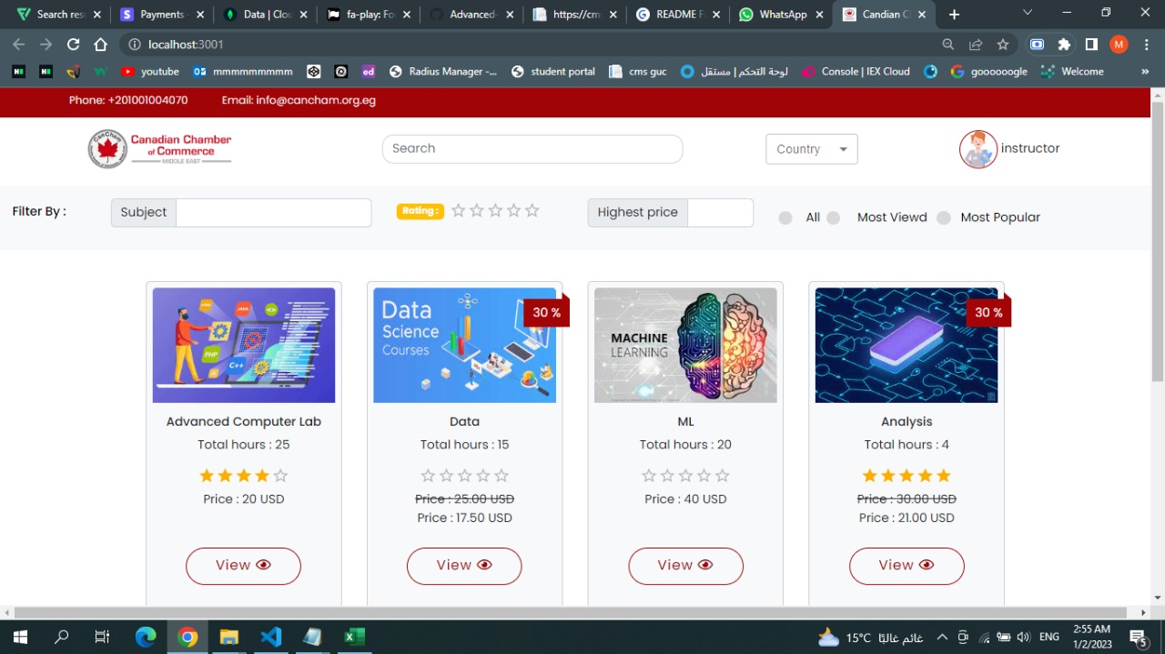The image size is (1165, 654).
Task: Click the ENG language indicator
Action: pyautogui.click(x=1048, y=637)
